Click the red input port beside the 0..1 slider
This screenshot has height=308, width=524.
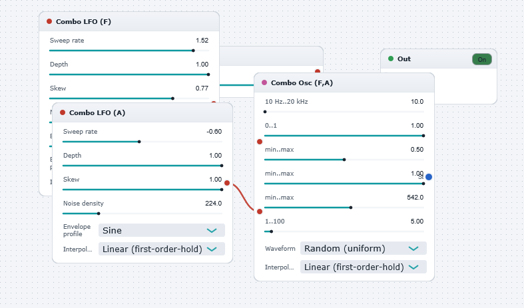tap(260, 142)
